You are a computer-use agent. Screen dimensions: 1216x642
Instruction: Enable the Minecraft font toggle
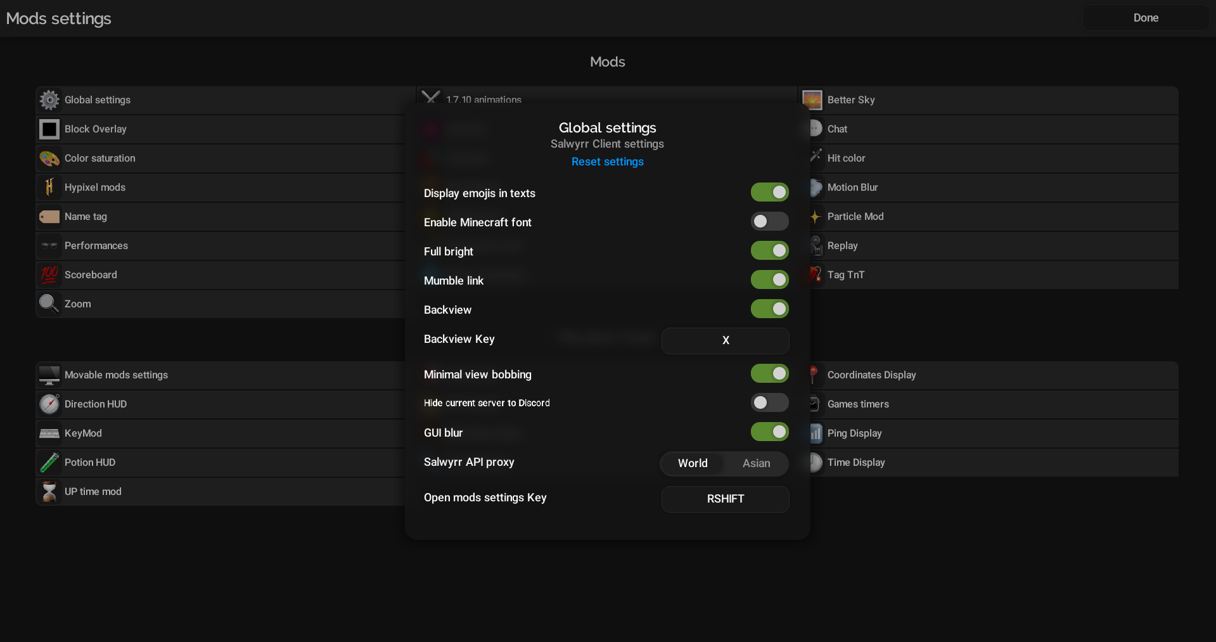[x=769, y=222]
